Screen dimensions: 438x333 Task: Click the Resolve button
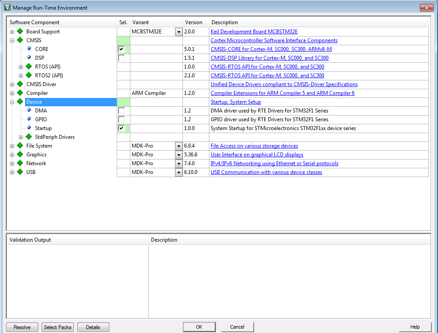[x=22, y=327]
